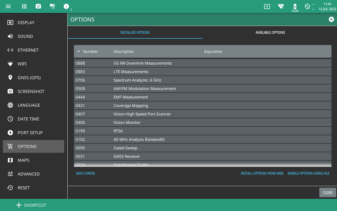Switch to the Available Options tab

[x=270, y=33]
